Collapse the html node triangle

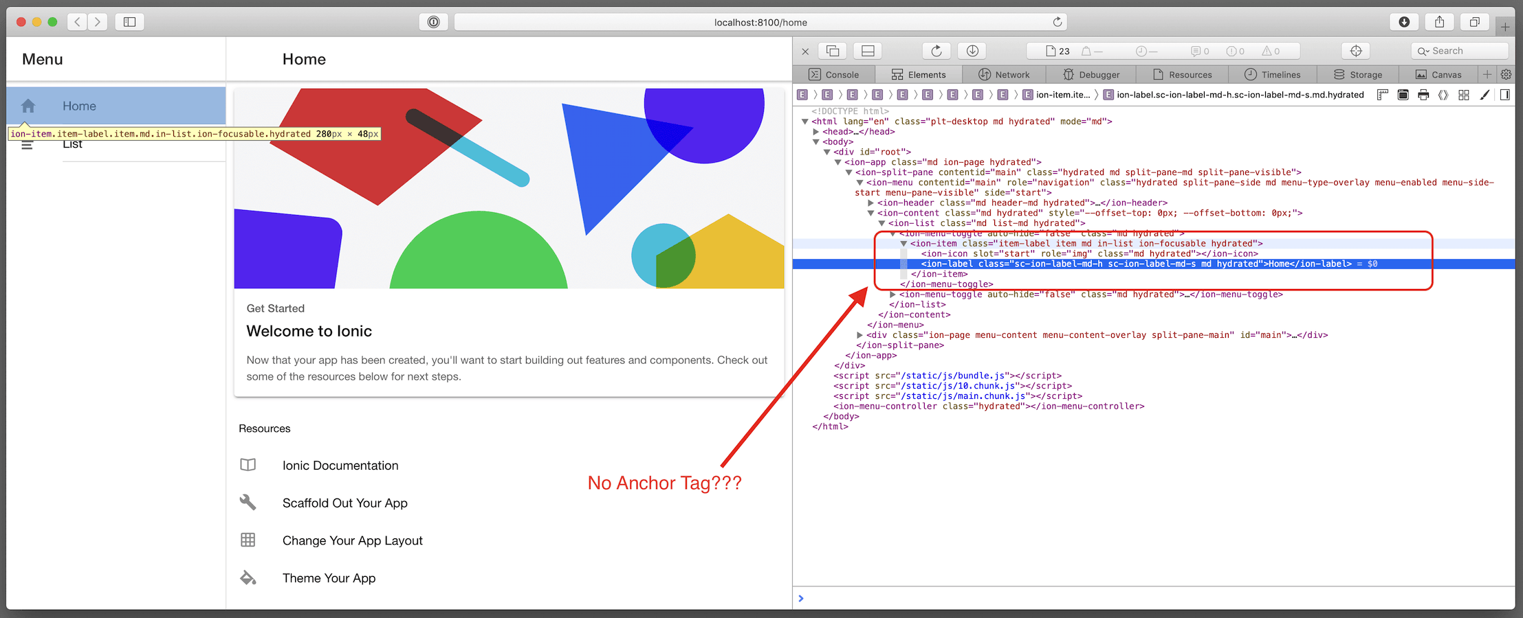(x=805, y=122)
